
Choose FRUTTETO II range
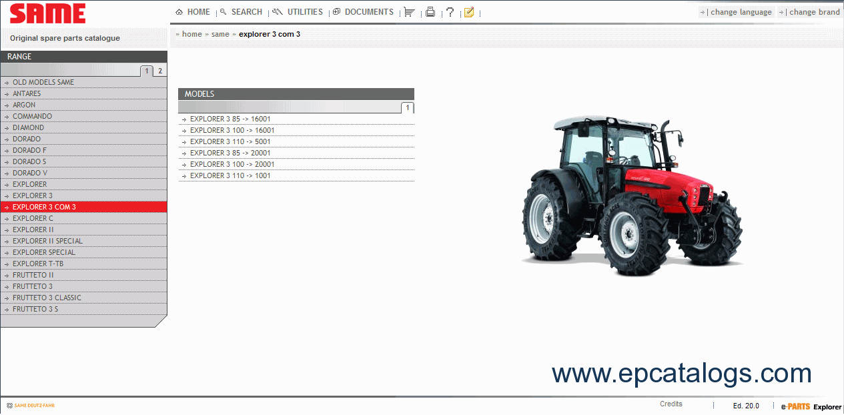click(83, 275)
